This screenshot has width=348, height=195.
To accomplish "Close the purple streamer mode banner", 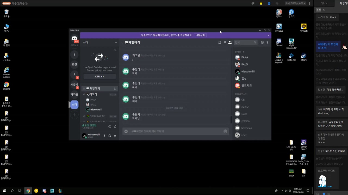I will coord(268,35).
